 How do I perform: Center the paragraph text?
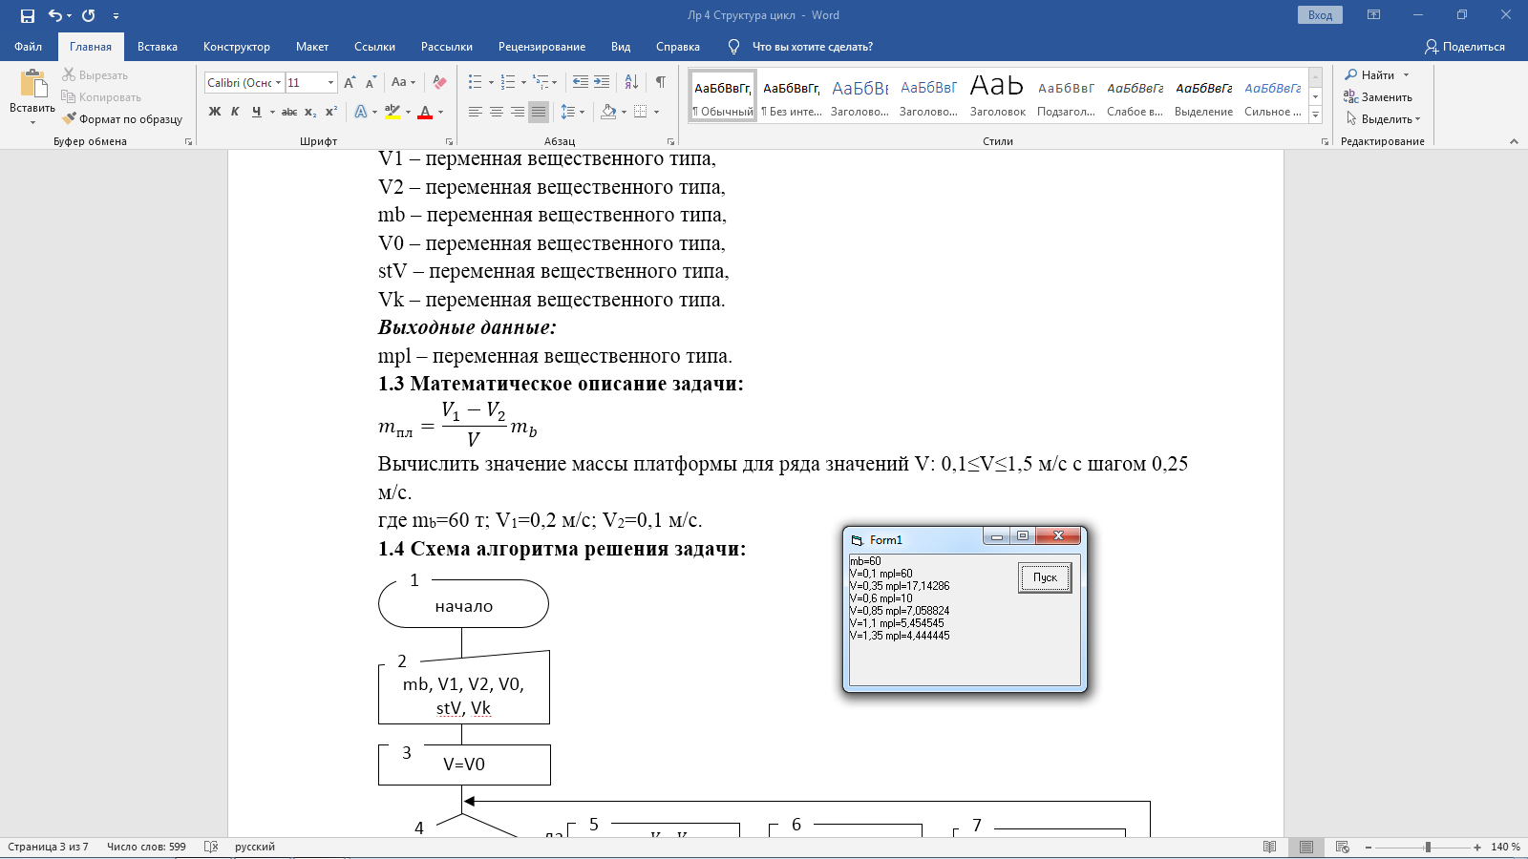tap(497, 112)
